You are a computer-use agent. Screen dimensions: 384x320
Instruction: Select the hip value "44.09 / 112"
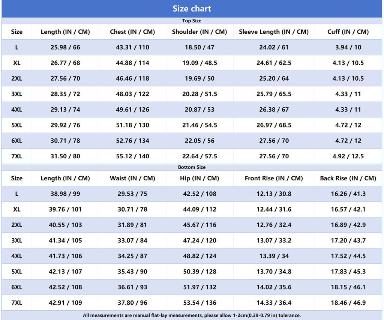pos(199,209)
